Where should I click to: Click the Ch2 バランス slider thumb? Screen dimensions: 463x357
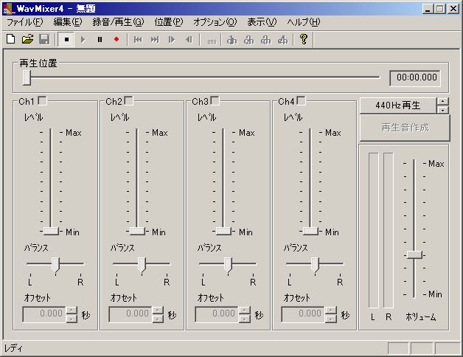[142, 265]
